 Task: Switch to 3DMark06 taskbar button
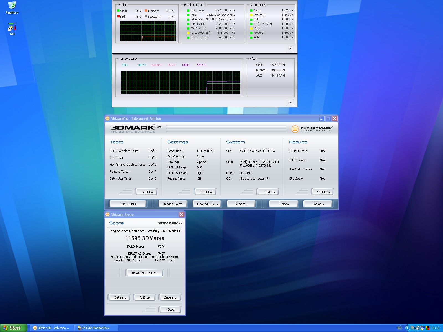pos(51,328)
